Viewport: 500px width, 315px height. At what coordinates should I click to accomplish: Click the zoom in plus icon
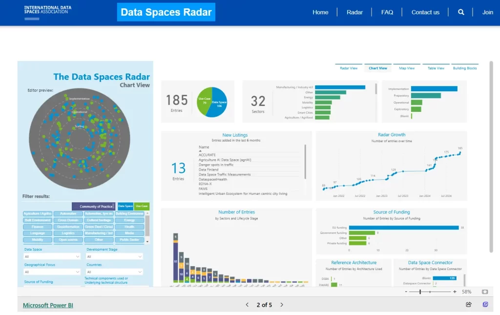pyautogui.click(x=455, y=292)
